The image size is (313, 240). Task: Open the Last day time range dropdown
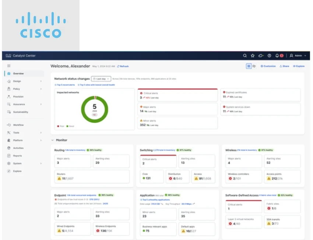click(x=101, y=79)
